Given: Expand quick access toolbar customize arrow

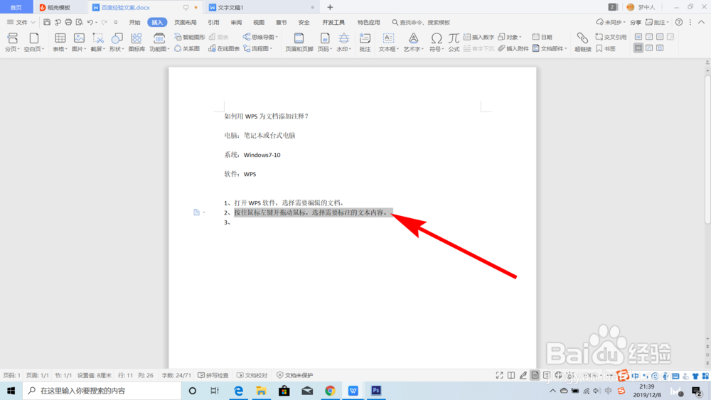Looking at the screenshot, I should 116,22.
